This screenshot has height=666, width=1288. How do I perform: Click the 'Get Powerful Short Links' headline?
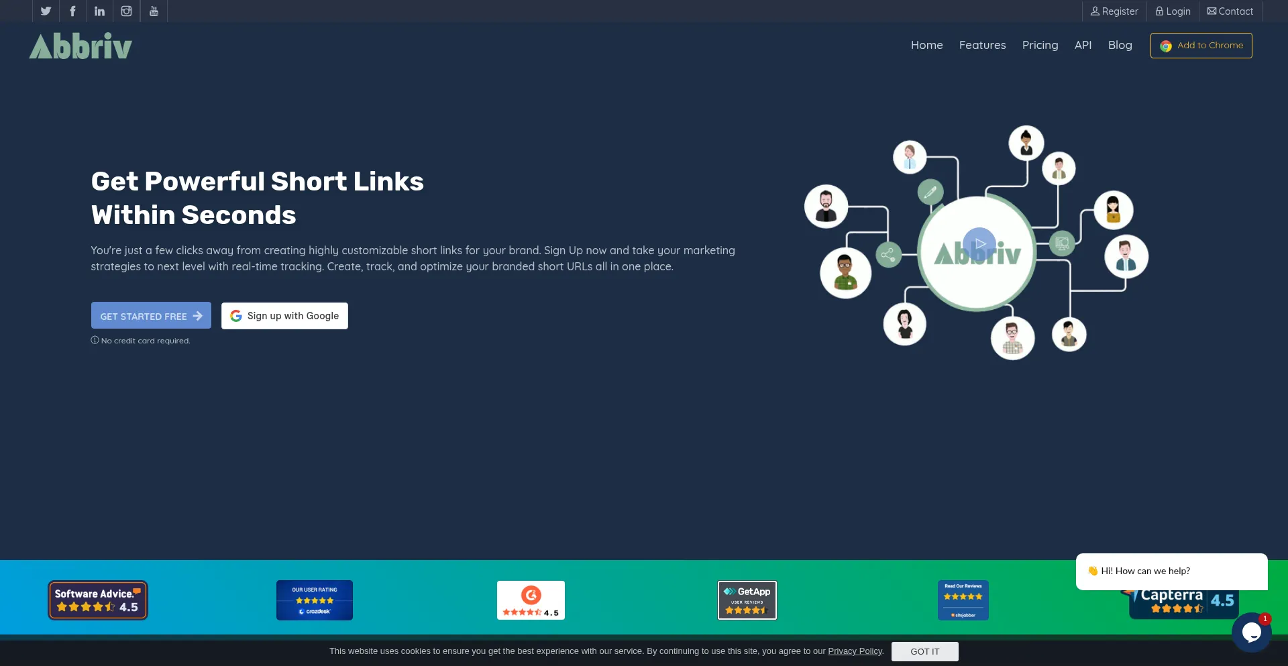click(258, 198)
